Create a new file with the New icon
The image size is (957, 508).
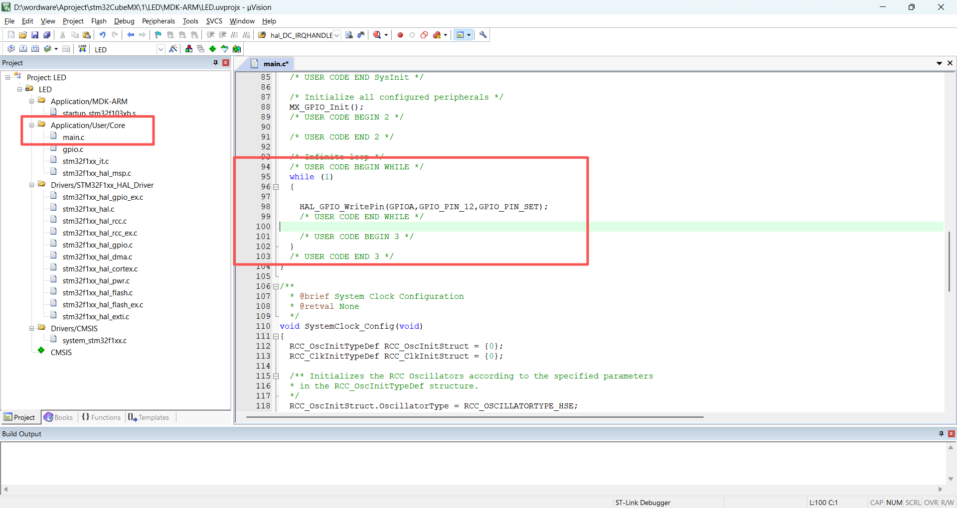tap(11, 35)
